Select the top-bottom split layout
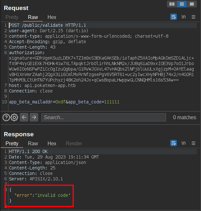This screenshot has height=211, width=201. tap(182, 4)
